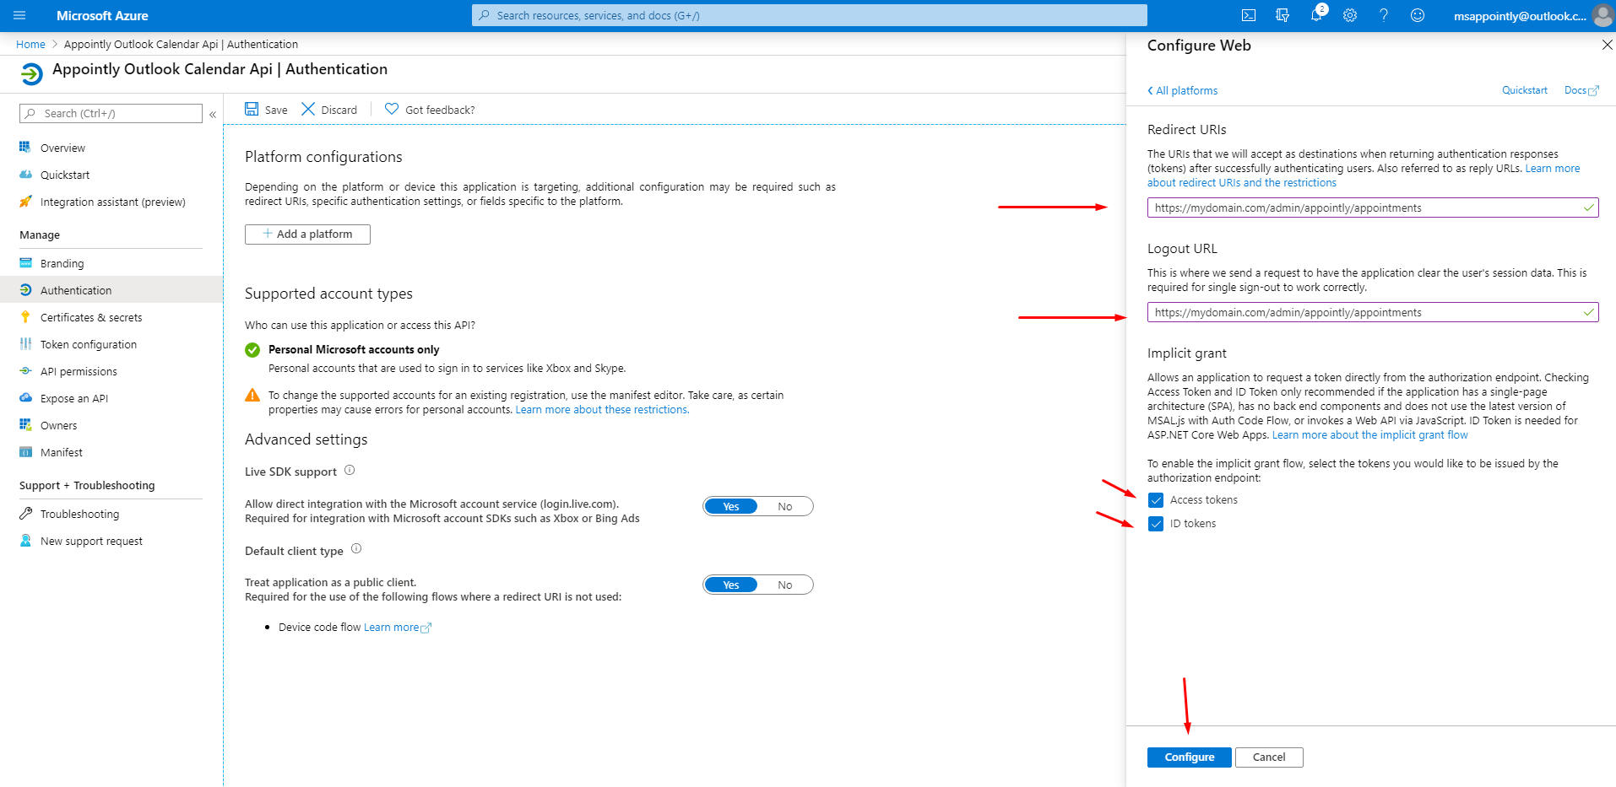Viewport: 1616px width, 787px height.
Task: Focus the Logout URL input field
Action: (1373, 312)
